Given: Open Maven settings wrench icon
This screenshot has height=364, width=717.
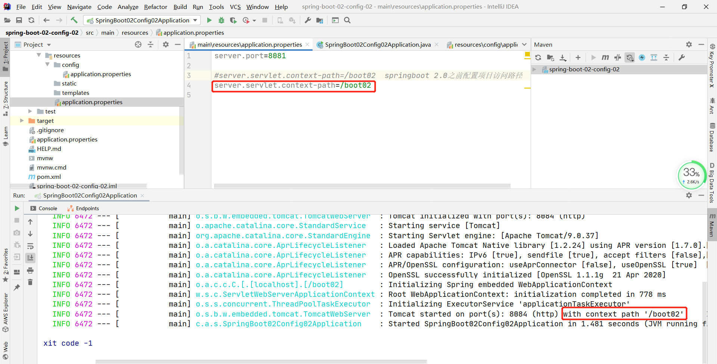Looking at the screenshot, I should [x=682, y=57].
